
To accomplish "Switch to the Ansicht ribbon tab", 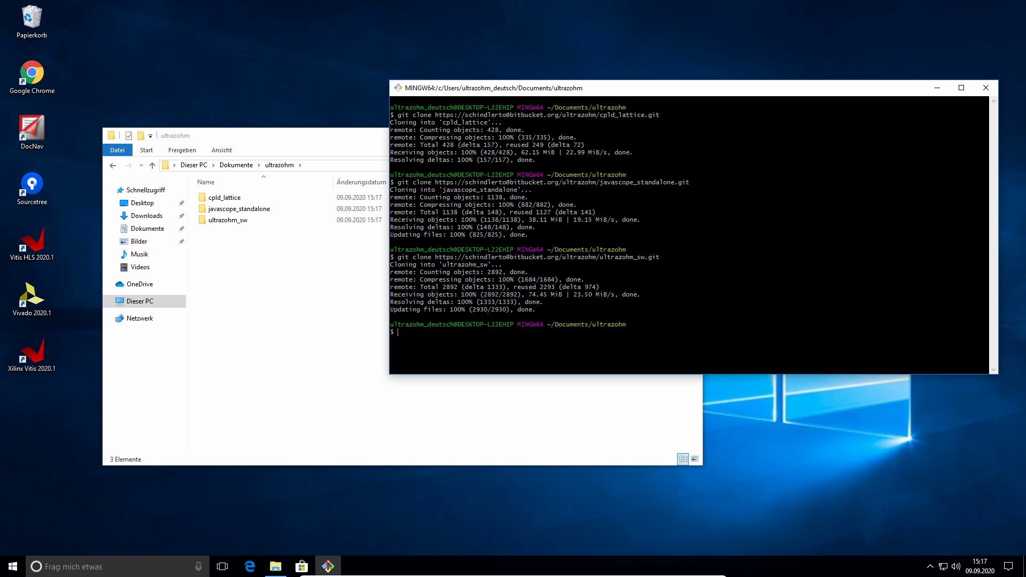I will (x=221, y=150).
